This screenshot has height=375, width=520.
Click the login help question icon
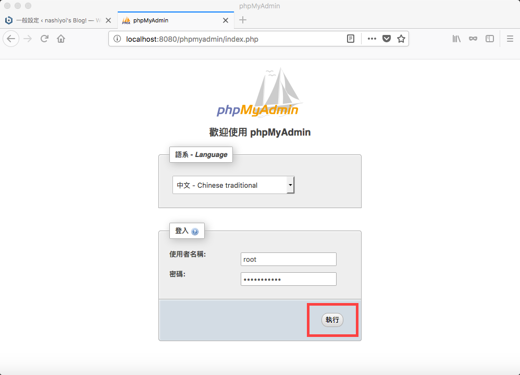195,231
